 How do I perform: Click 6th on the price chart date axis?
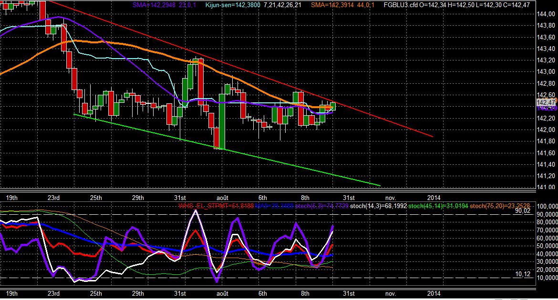(263, 198)
